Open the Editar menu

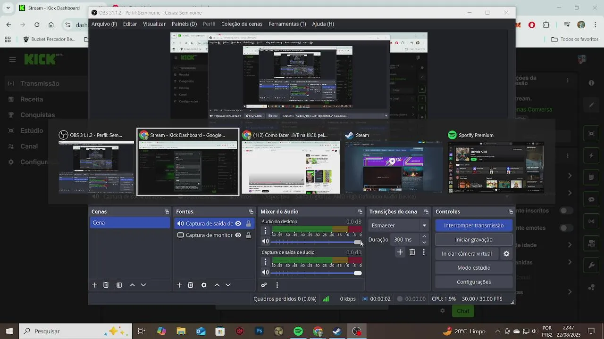coord(130,24)
